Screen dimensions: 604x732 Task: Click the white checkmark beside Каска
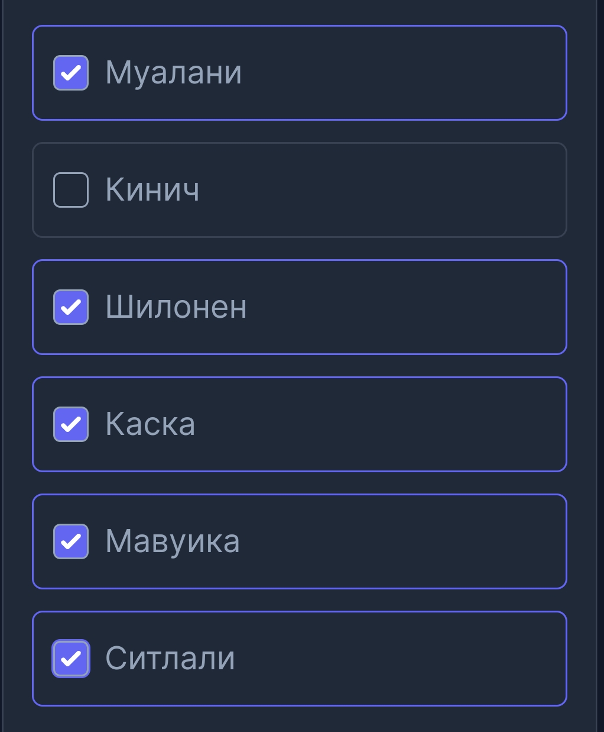click(71, 424)
